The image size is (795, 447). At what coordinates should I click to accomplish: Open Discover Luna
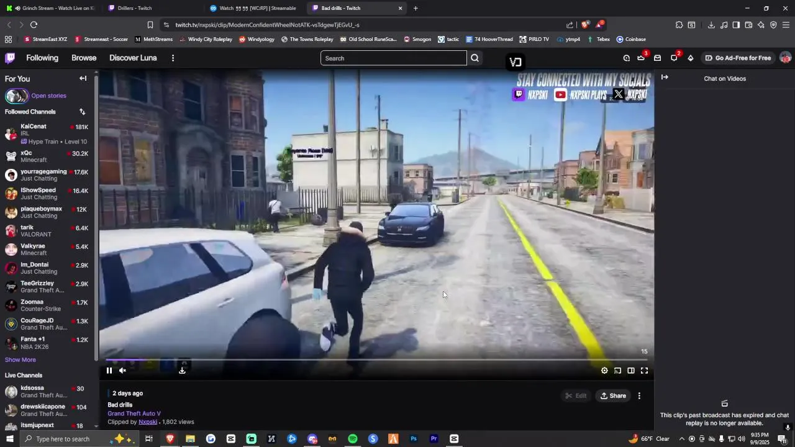click(133, 58)
